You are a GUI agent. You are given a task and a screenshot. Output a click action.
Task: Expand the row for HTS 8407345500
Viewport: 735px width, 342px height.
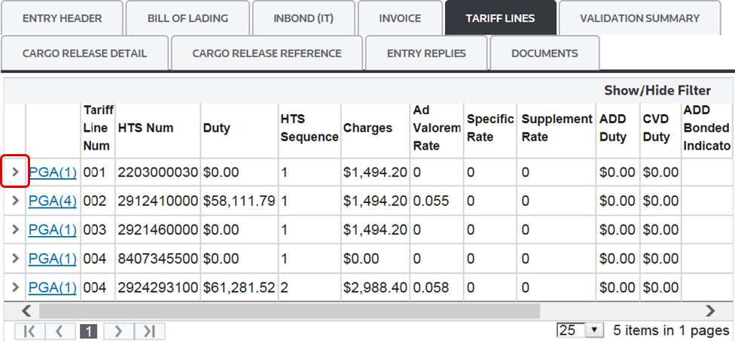coord(15,258)
